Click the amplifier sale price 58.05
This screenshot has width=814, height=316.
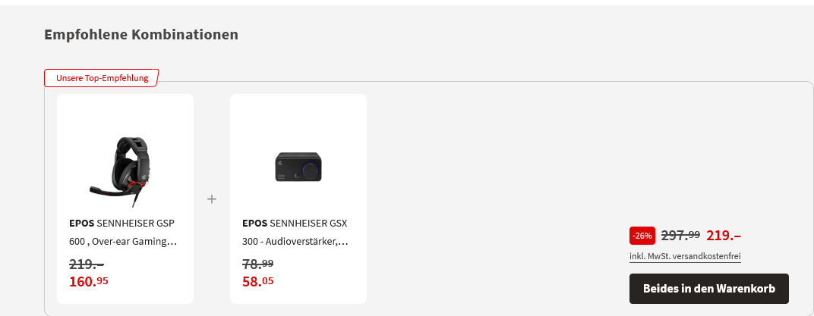click(258, 281)
